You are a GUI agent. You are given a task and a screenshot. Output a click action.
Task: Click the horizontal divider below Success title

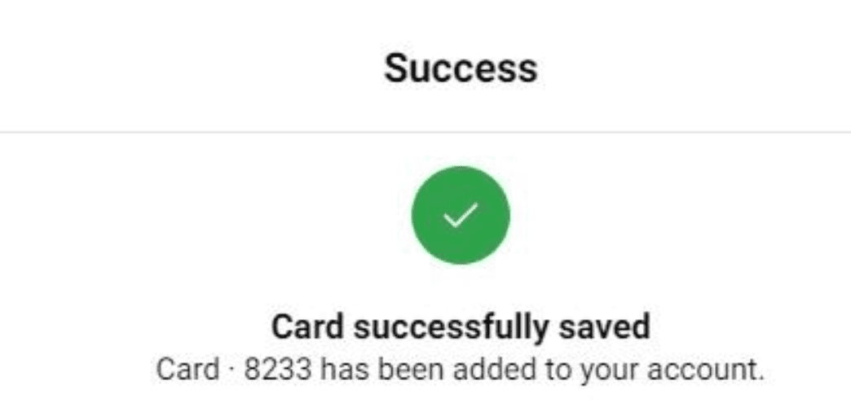click(425, 132)
